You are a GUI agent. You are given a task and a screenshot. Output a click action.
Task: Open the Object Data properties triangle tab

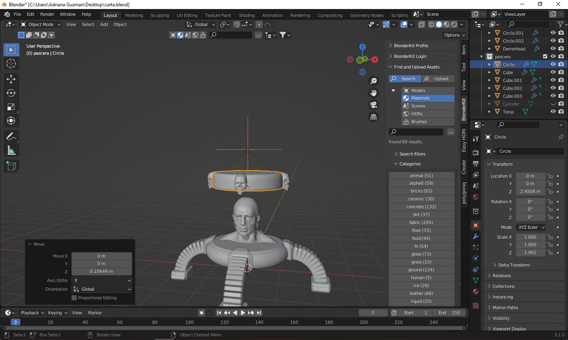tap(476, 280)
